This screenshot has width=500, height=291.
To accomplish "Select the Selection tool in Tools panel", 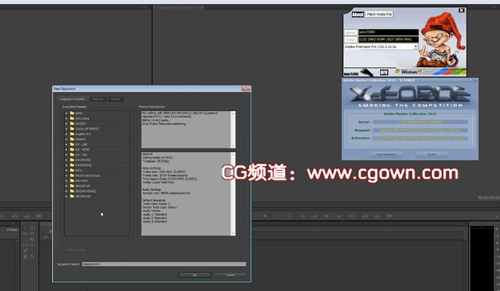I will [25, 228].
